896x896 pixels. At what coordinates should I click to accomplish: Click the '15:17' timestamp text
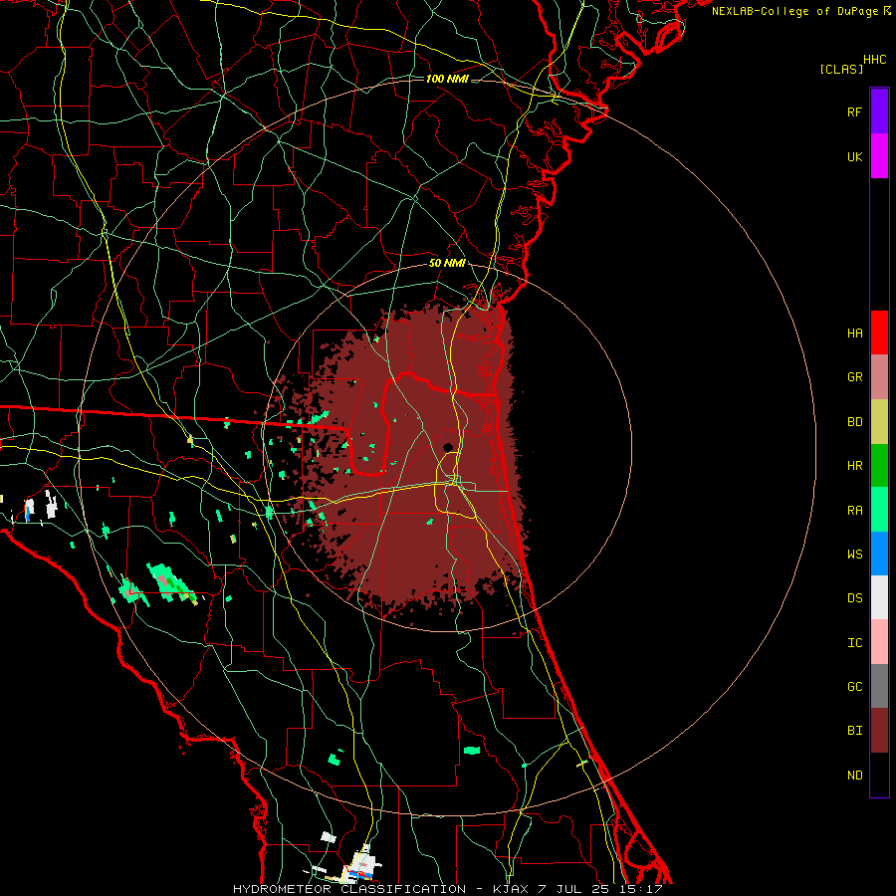pyautogui.click(x=640, y=889)
